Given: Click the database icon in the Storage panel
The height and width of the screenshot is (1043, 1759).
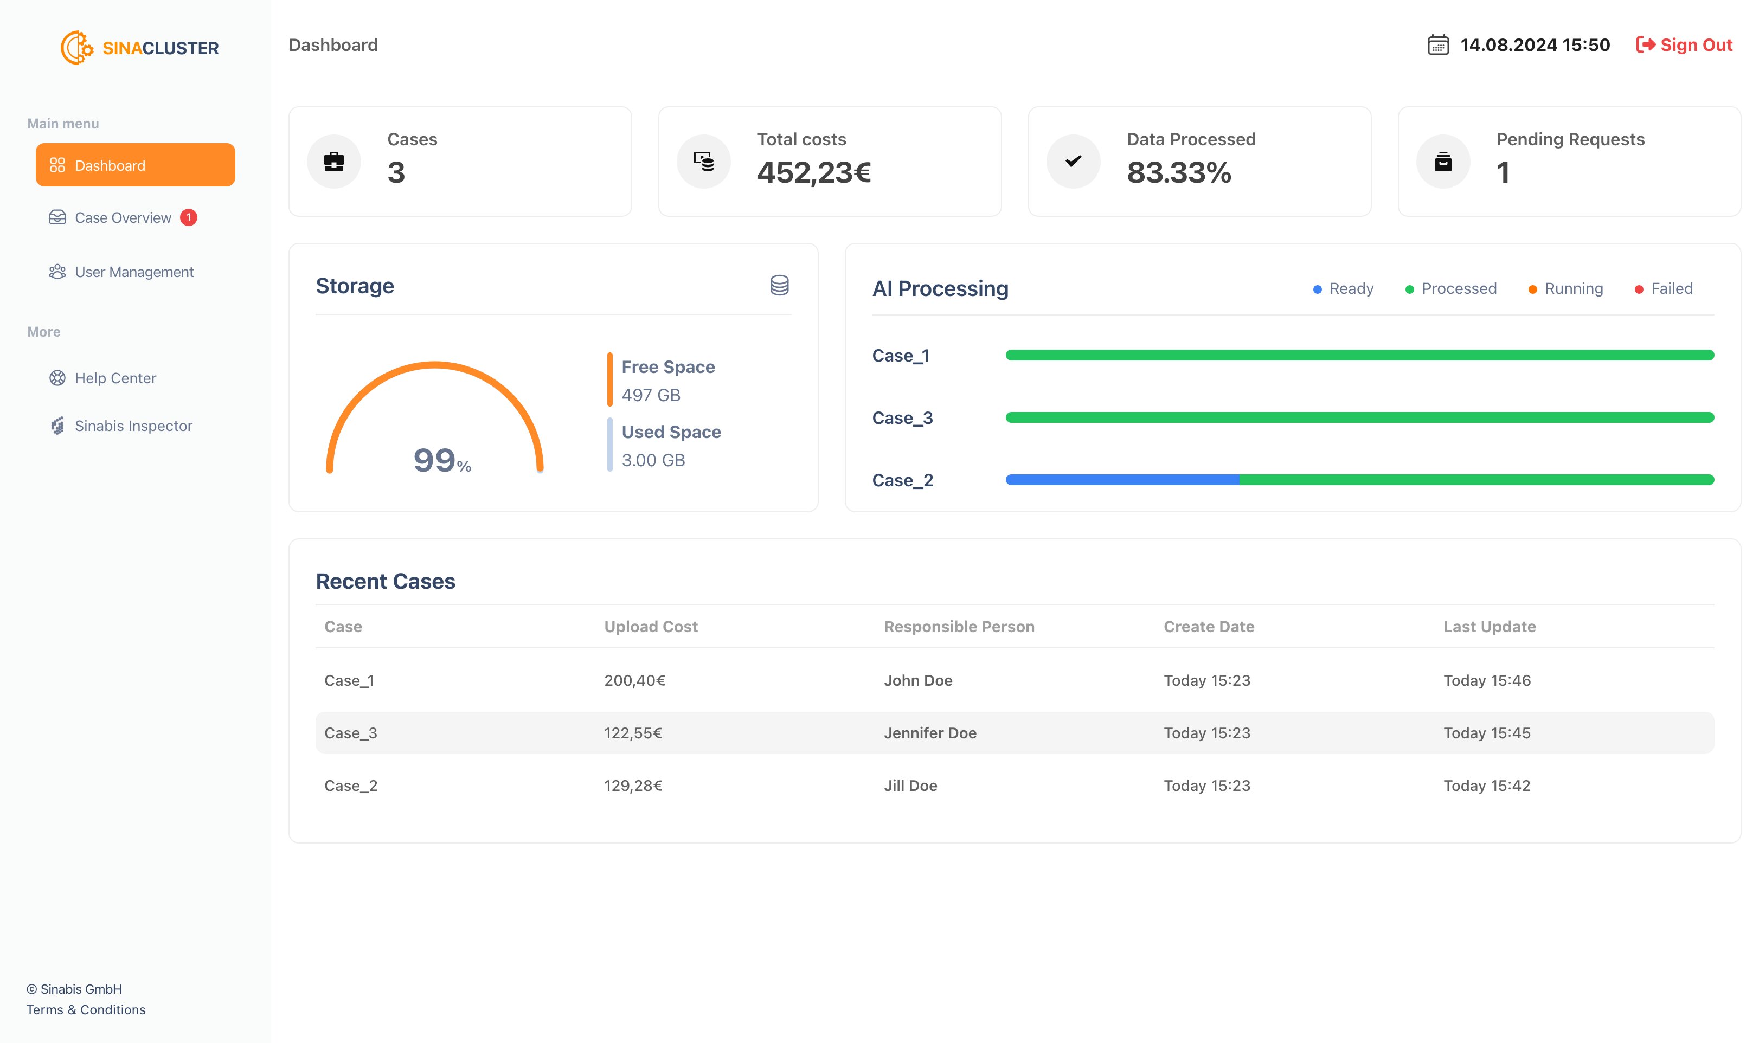Looking at the screenshot, I should coord(779,286).
